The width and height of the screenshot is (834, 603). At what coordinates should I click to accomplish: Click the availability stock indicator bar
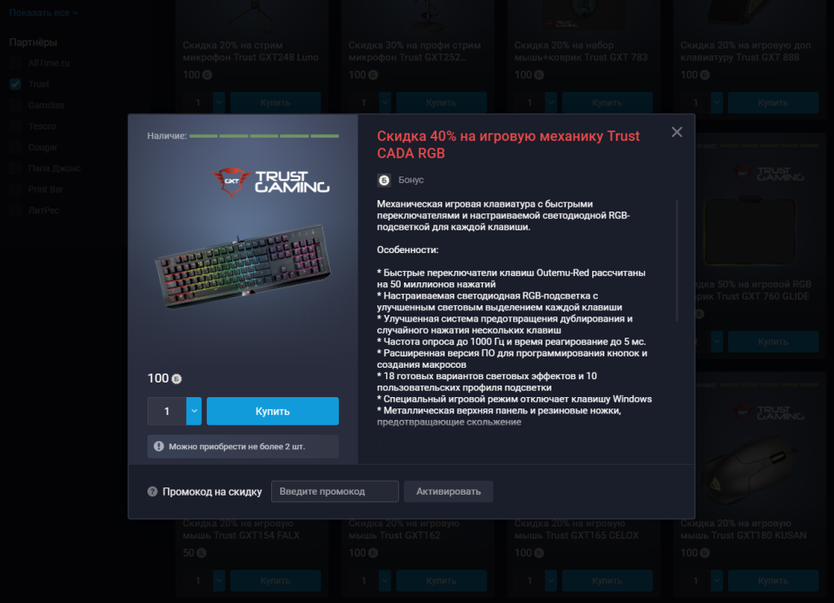[264, 136]
